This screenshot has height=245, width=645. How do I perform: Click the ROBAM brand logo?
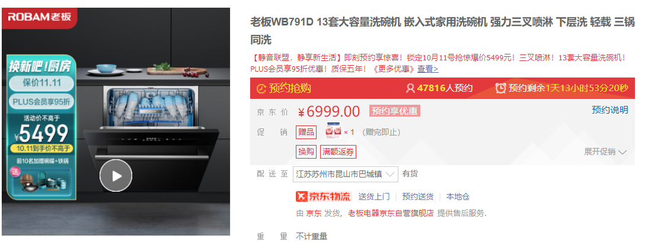tap(40, 17)
